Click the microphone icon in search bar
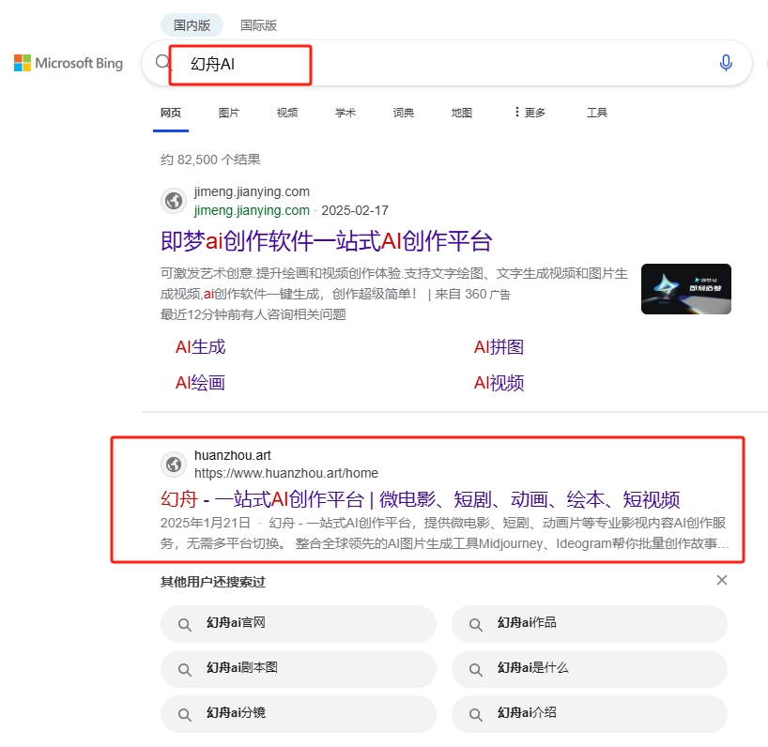The image size is (768, 747). (725, 62)
